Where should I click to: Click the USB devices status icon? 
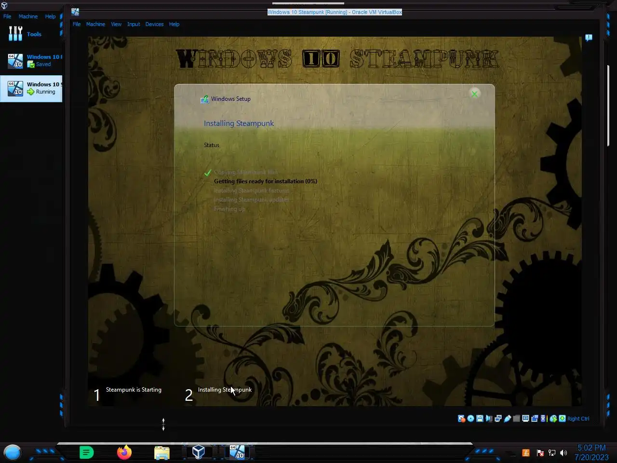508,419
